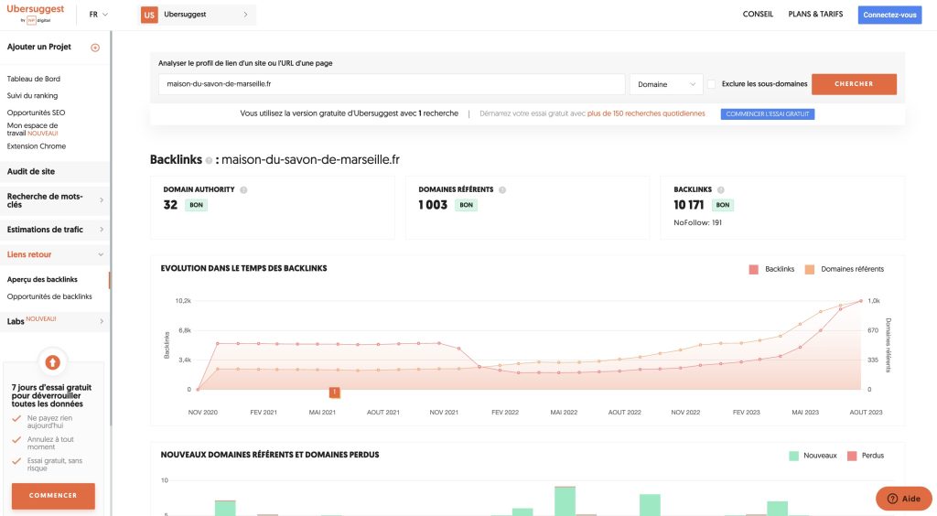Image resolution: width=937 pixels, height=516 pixels.
Task: Click the Ubersuggest logo
Action: [36, 14]
